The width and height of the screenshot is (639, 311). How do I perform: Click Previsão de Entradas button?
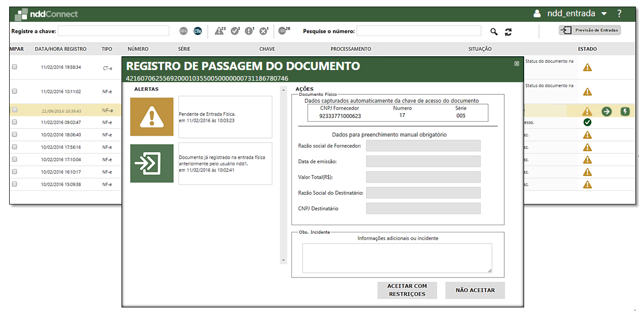pos(590,30)
